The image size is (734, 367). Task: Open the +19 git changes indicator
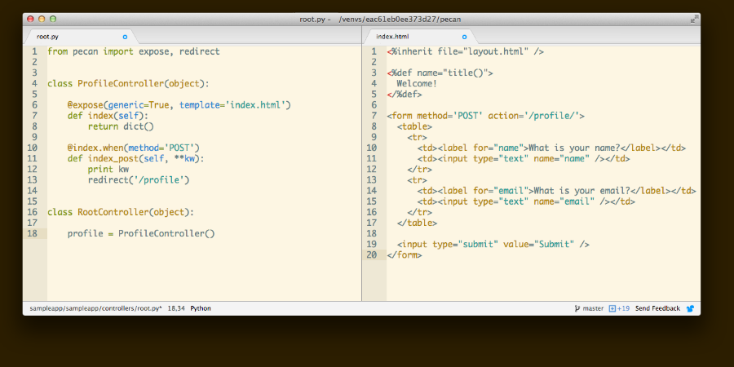pos(619,308)
